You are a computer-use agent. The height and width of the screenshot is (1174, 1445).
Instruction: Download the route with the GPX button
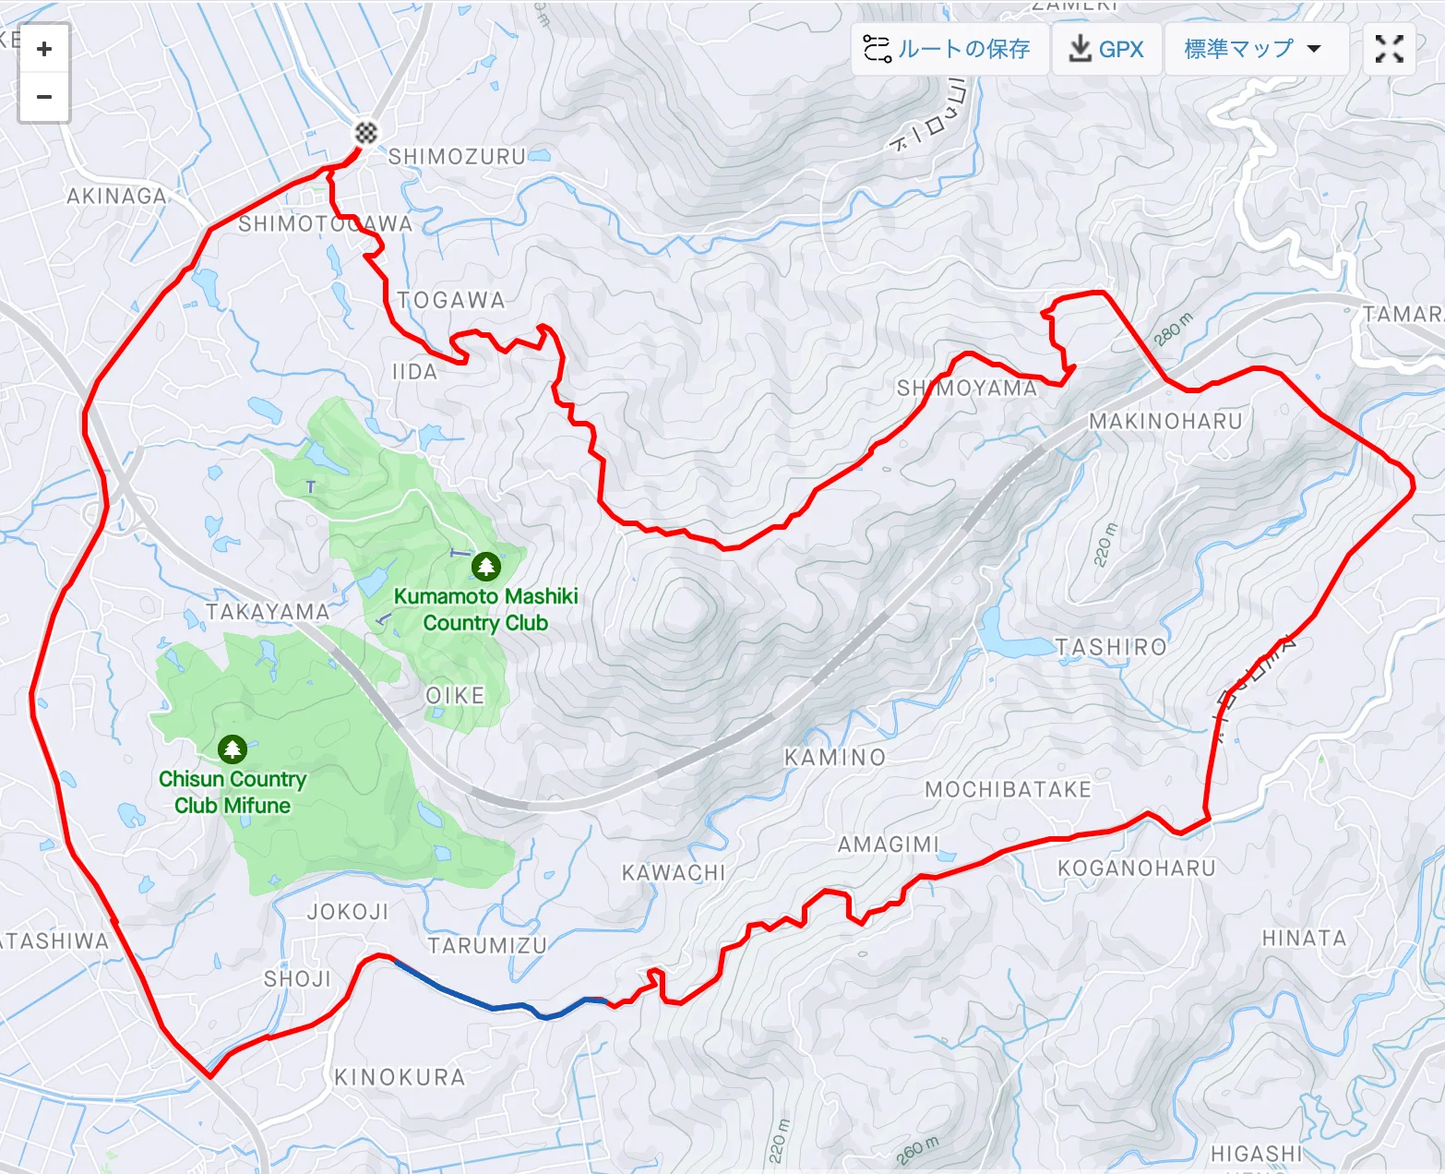pos(1105,49)
